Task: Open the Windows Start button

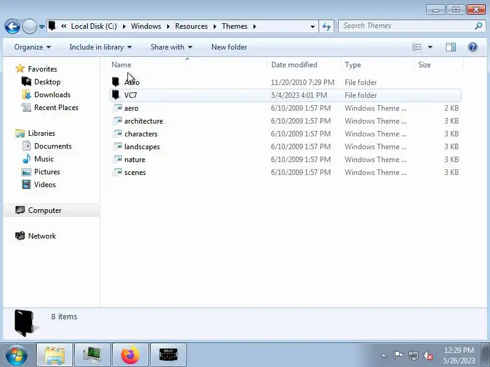Action: [17, 355]
